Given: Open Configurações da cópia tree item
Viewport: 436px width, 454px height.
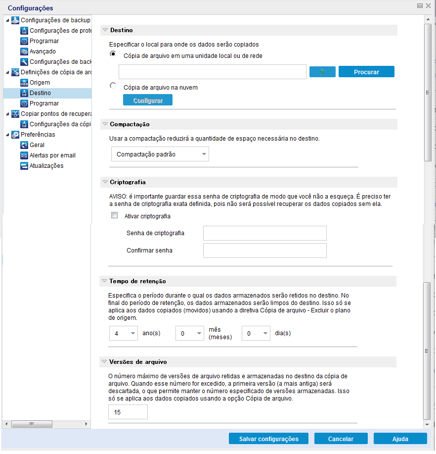Looking at the screenshot, I should [x=60, y=124].
